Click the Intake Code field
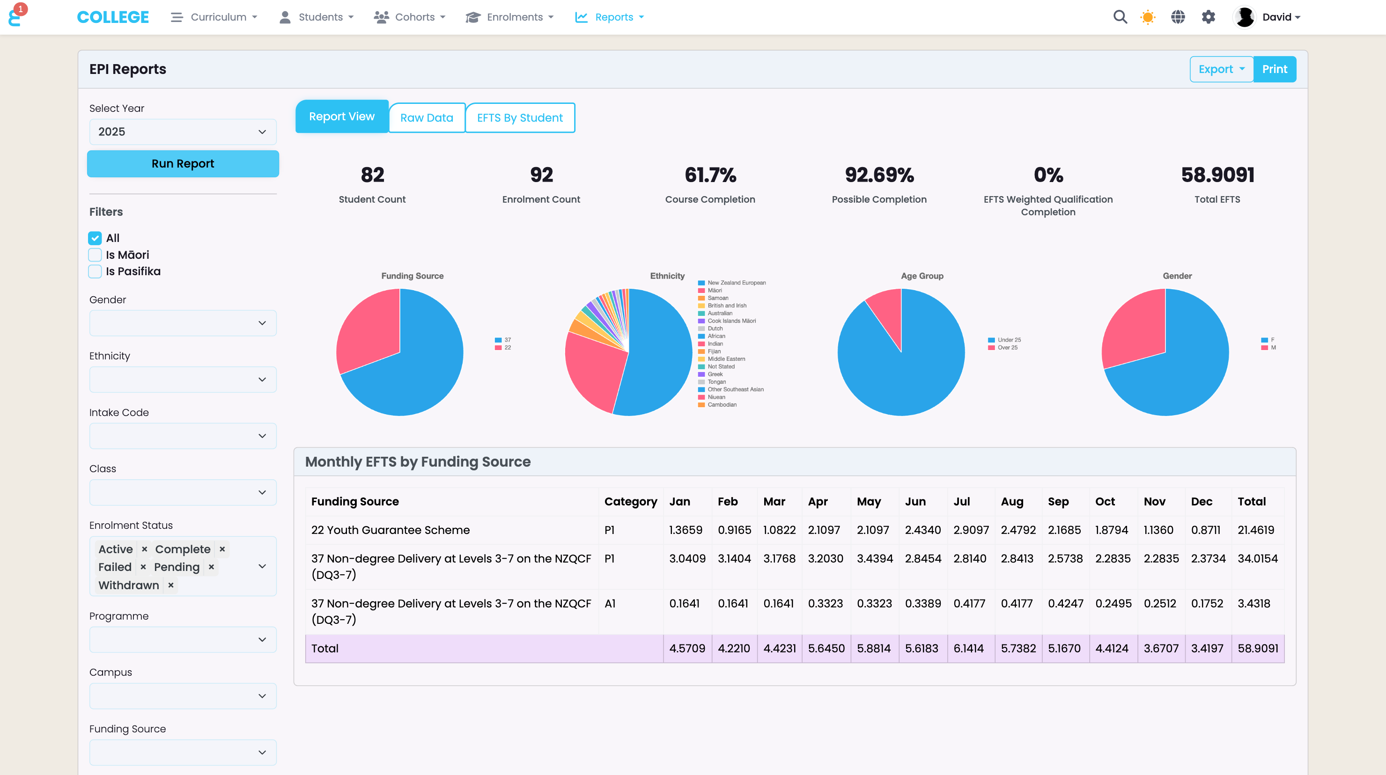The image size is (1386, 775). [183, 436]
